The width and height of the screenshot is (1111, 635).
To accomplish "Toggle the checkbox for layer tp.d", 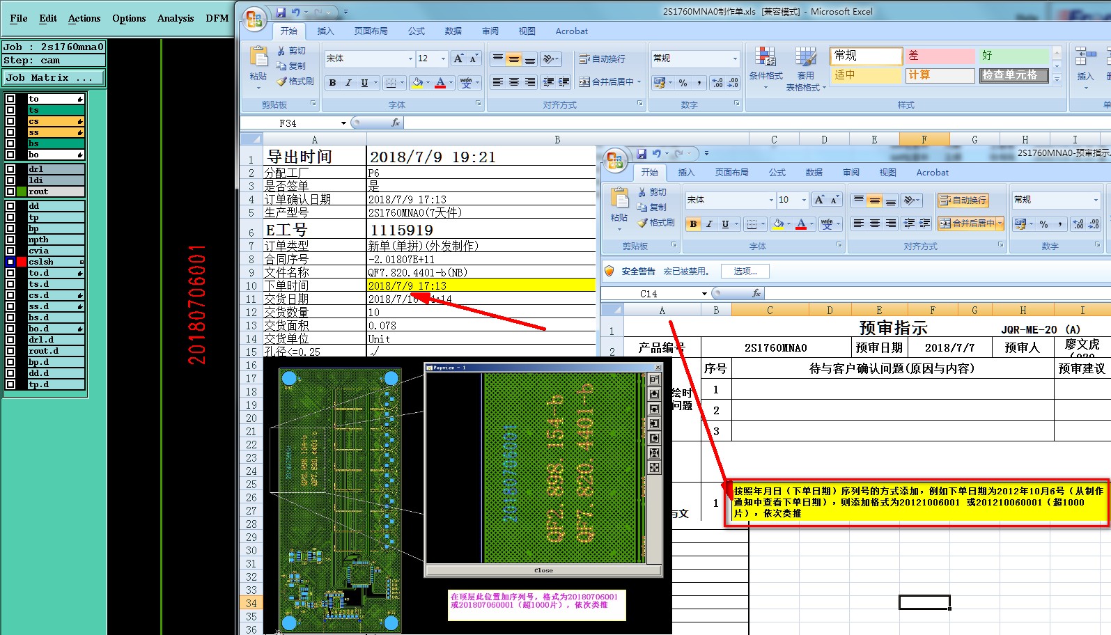I will pos(10,384).
